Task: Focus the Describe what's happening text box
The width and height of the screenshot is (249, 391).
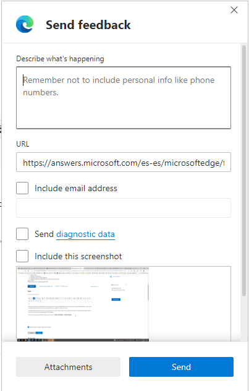Action: (x=124, y=98)
